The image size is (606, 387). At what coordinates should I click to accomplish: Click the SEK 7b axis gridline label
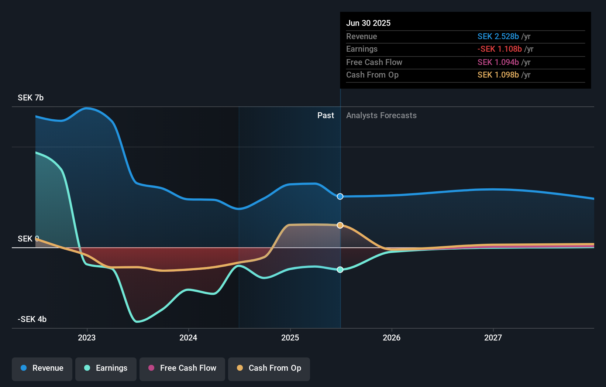30,98
